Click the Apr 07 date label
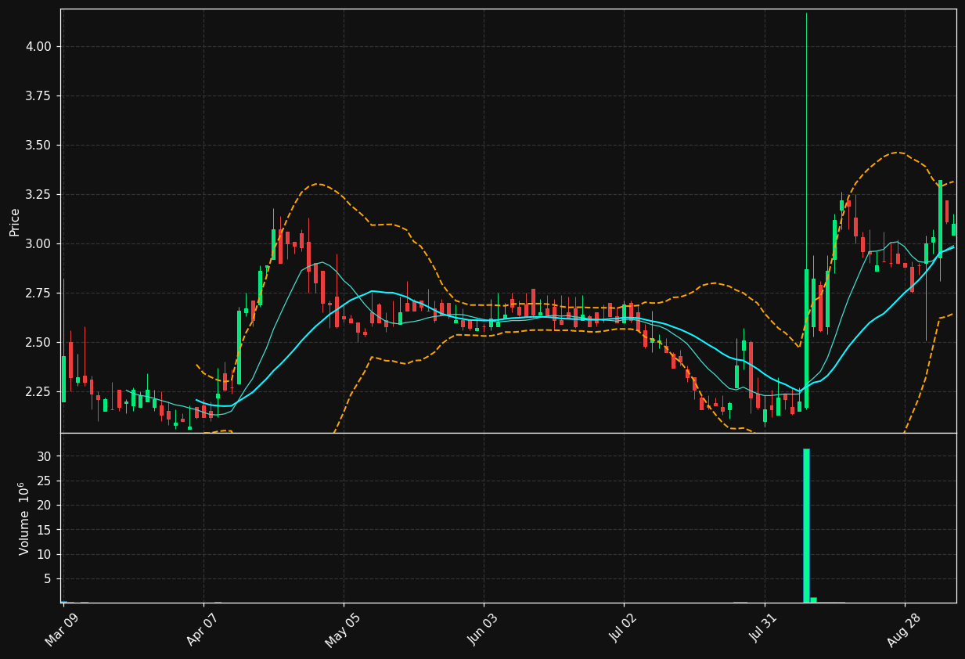 click(202, 629)
